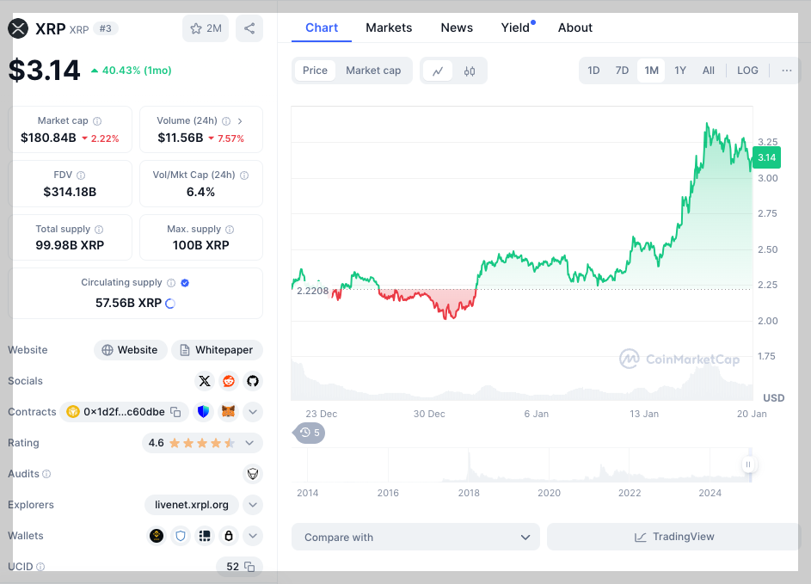Click the verified circulating supply badge
The image size is (811, 584).
tap(185, 283)
